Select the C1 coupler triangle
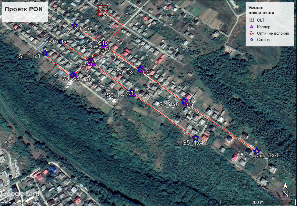This screenshot has height=206, width=297. pyautogui.click(x=186, y=103)
